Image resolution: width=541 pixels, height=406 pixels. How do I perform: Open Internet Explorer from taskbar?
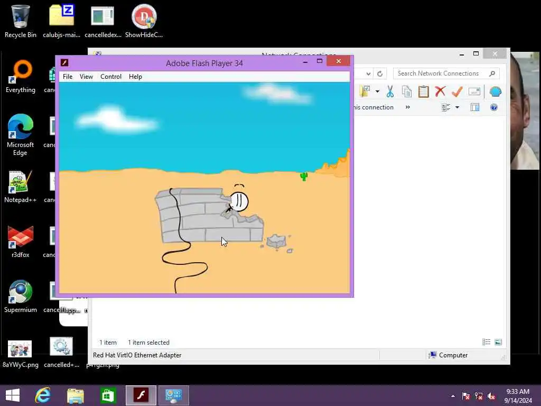click(43, 395)
